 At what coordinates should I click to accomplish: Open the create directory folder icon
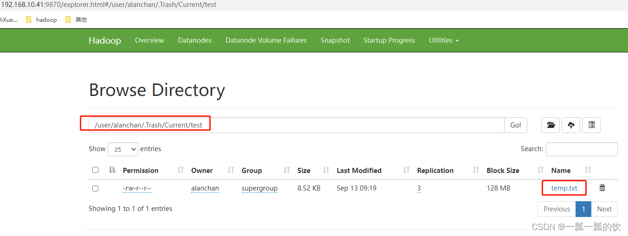(550, 125)
